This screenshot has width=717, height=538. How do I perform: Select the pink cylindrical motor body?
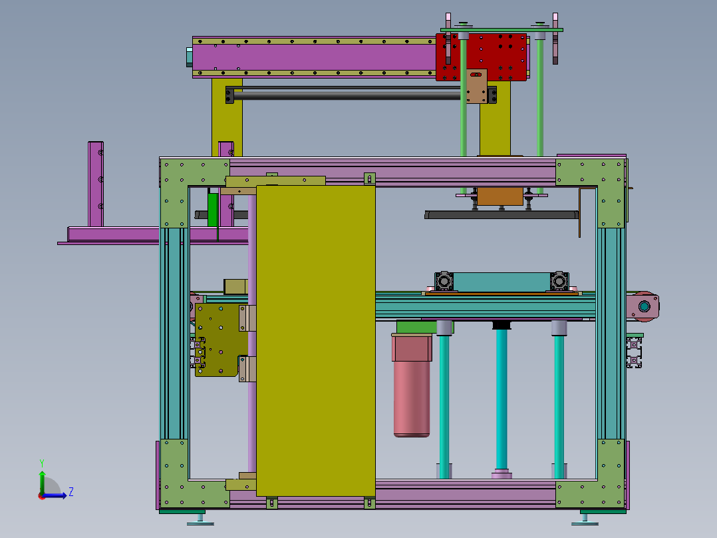tap(412, 398)
